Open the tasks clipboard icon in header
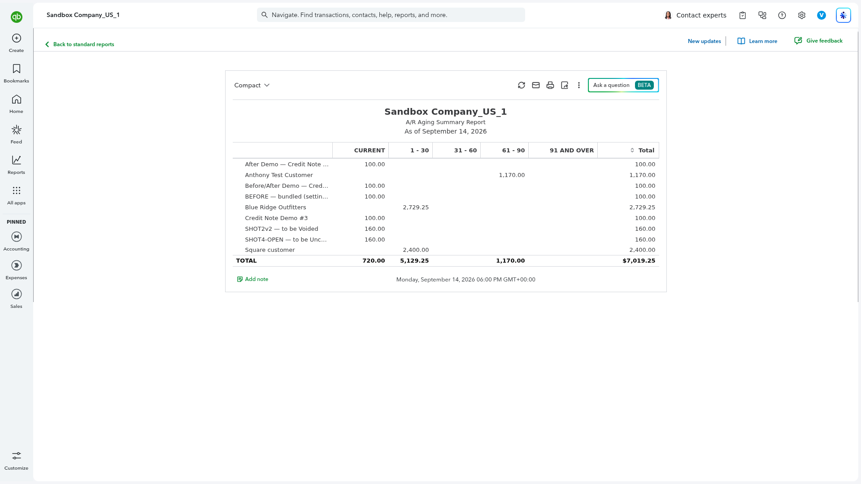 point(743,15)
